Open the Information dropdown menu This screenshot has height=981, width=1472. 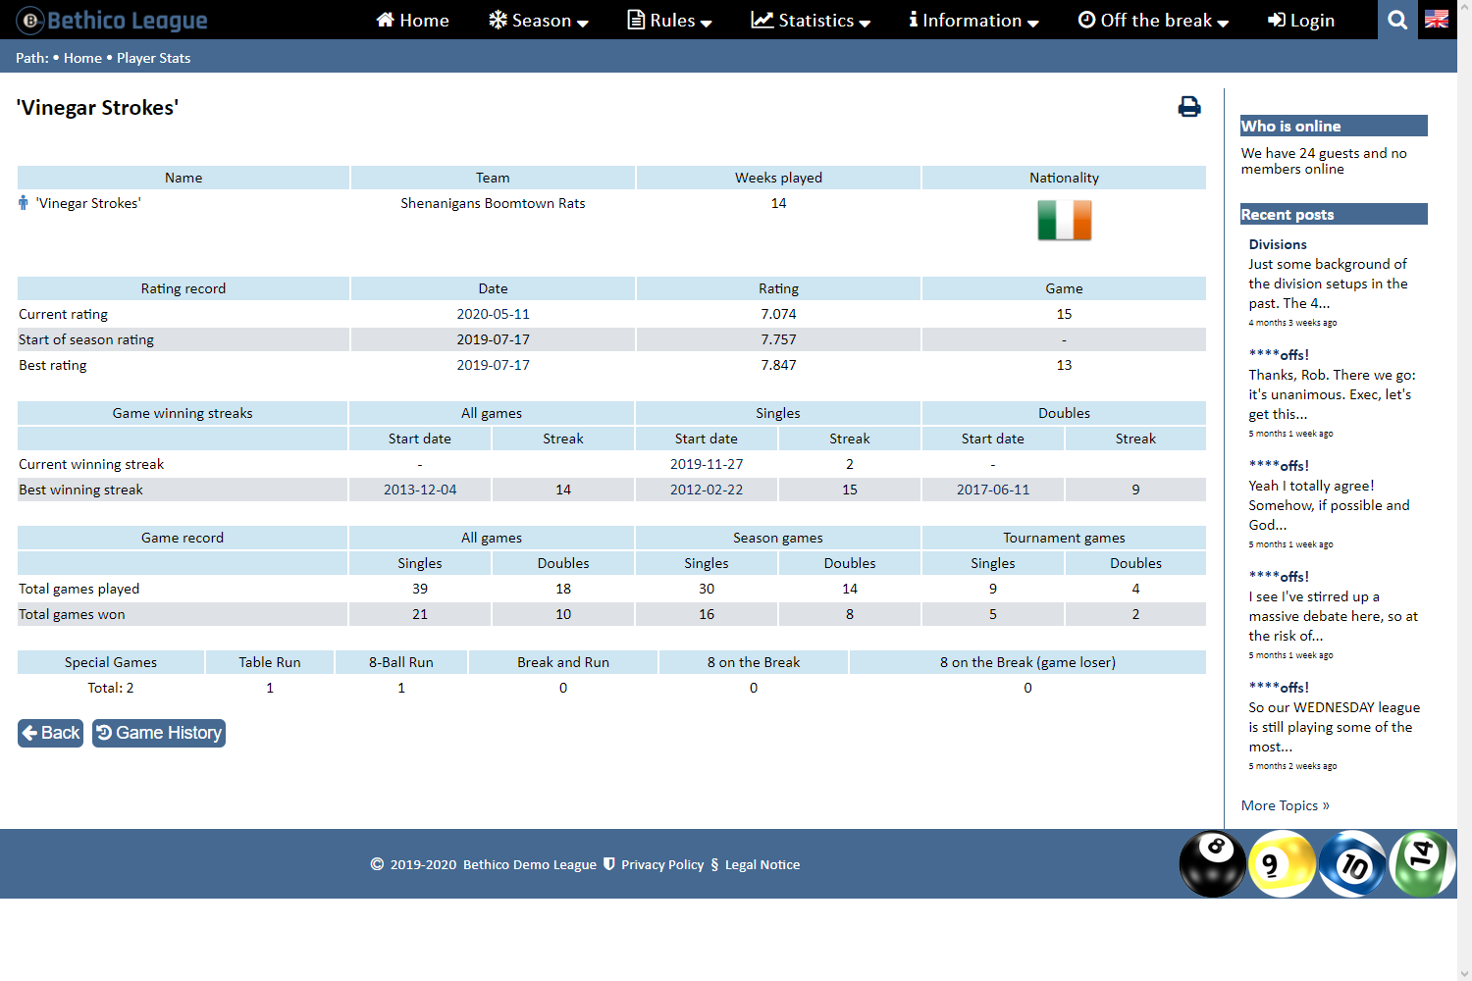973,20
